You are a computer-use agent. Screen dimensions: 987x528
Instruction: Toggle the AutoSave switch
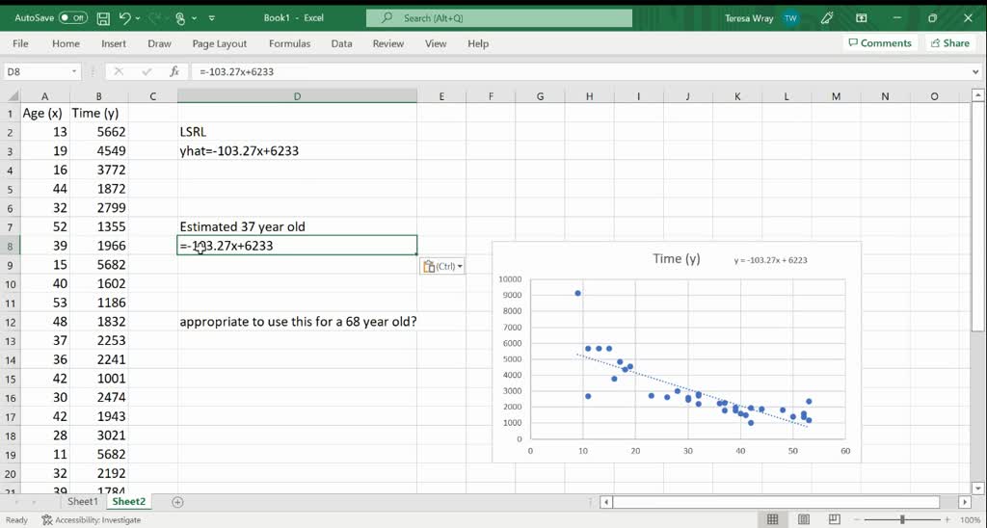(x=73, y=17)
